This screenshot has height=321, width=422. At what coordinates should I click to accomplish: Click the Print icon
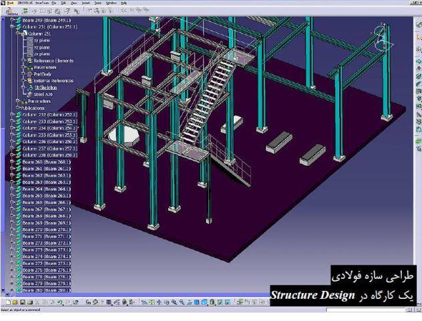point(30,302)
